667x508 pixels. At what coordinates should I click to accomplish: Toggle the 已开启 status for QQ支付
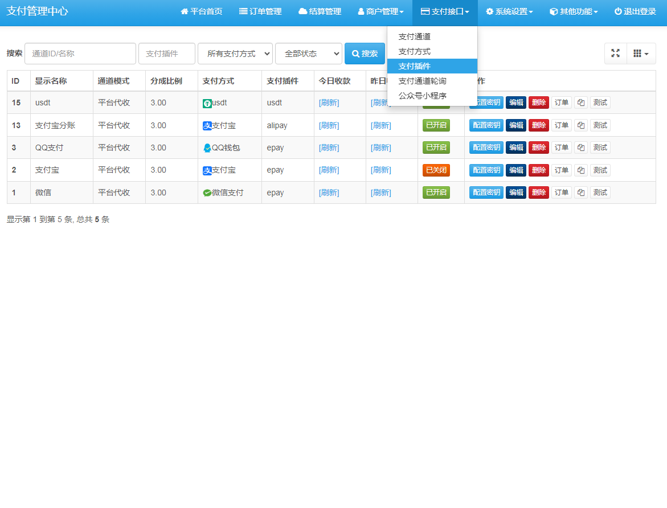436,147
